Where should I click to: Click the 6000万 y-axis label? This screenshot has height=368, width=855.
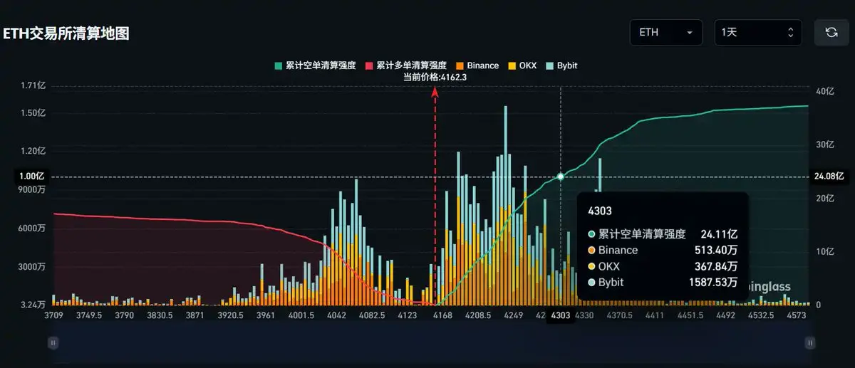tap(33, 228)
